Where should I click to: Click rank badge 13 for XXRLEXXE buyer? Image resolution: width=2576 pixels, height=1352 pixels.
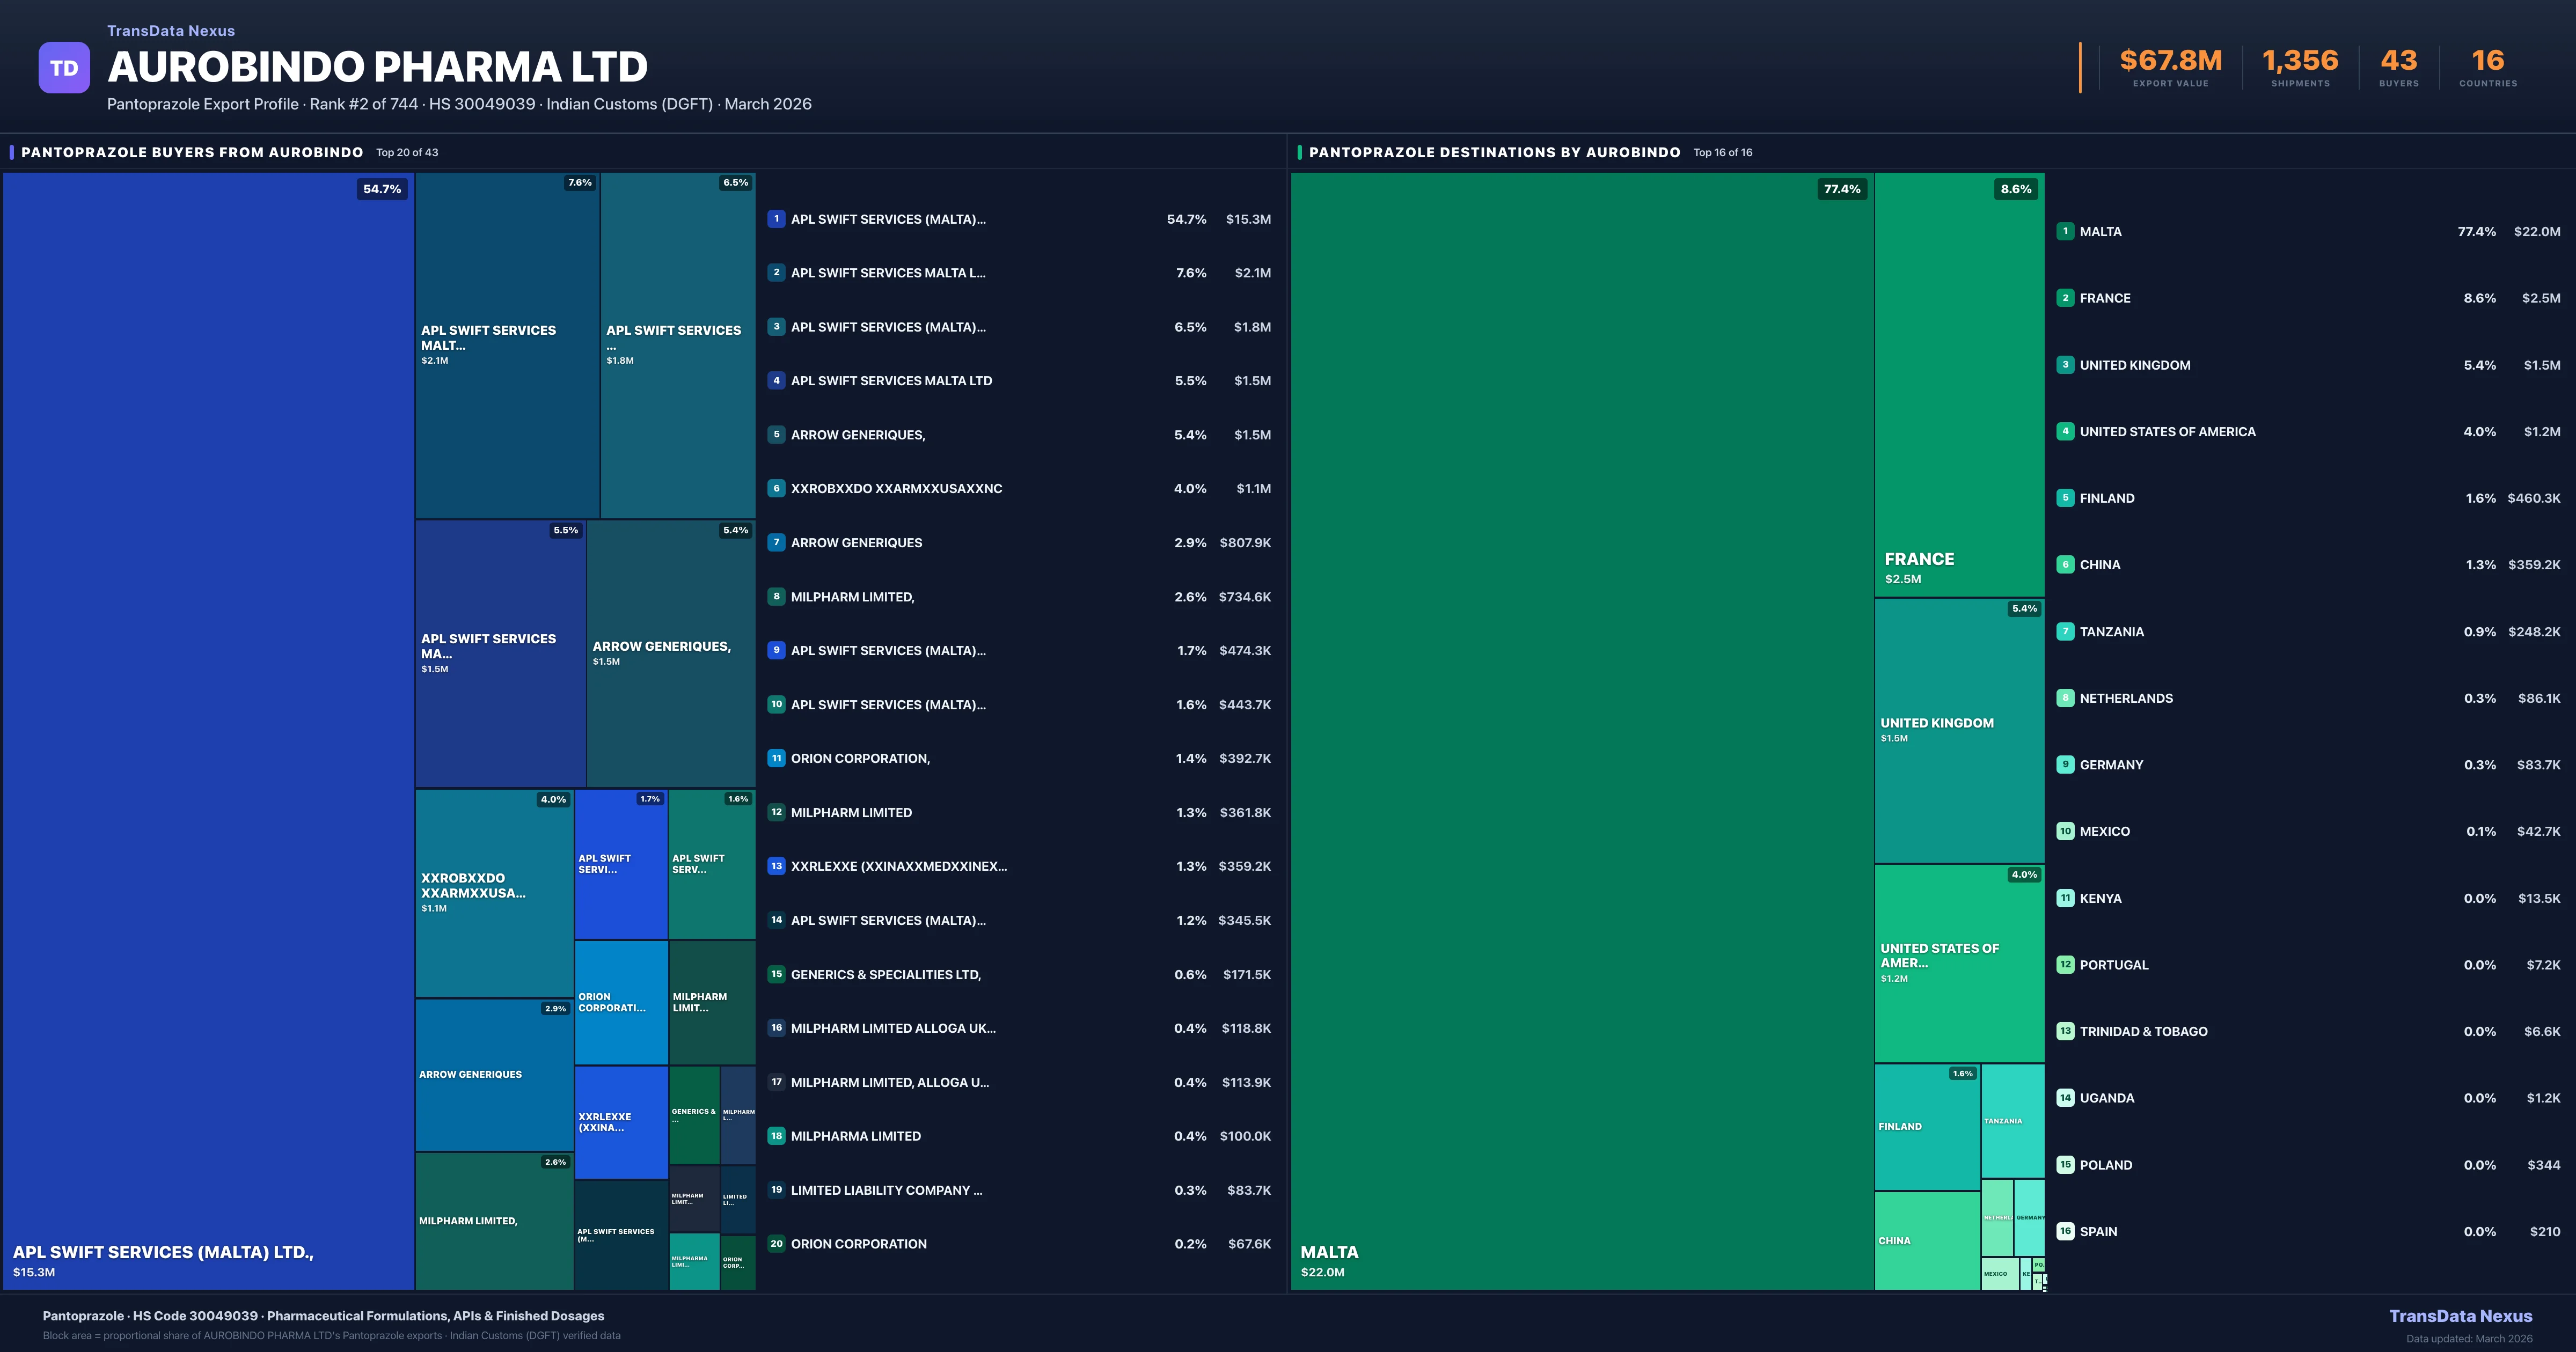click(x=776, y=866)
